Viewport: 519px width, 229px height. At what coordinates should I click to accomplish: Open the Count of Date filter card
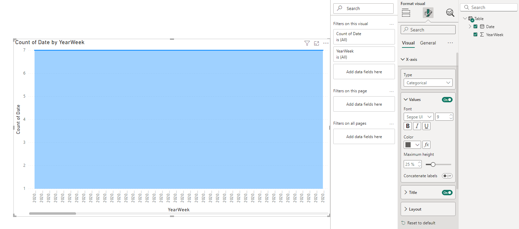[x=364, y=37]
